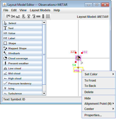Close the Layout Model Editor window
116x119 pixels.
click(x=105, y=5)
